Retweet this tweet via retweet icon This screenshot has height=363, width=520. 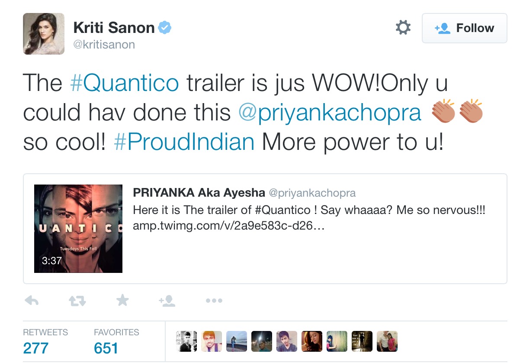tap(78, 301)
